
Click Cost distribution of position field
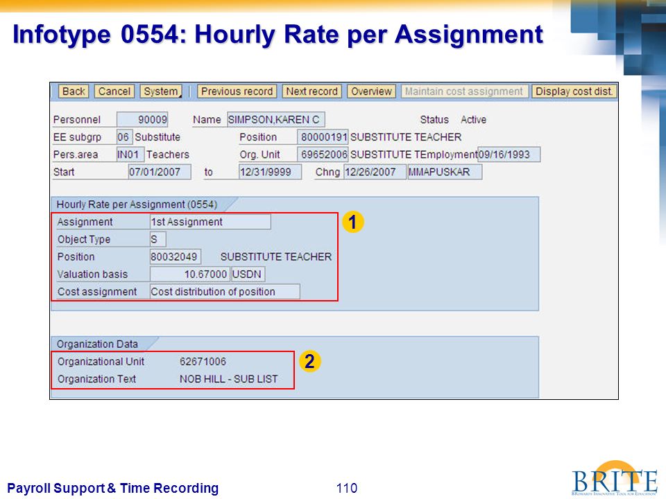tap(225, 292)
